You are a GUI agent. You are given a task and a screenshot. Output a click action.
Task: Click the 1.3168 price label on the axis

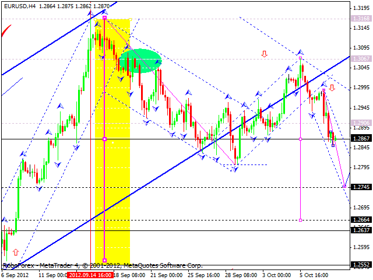[x=361, y=19]
